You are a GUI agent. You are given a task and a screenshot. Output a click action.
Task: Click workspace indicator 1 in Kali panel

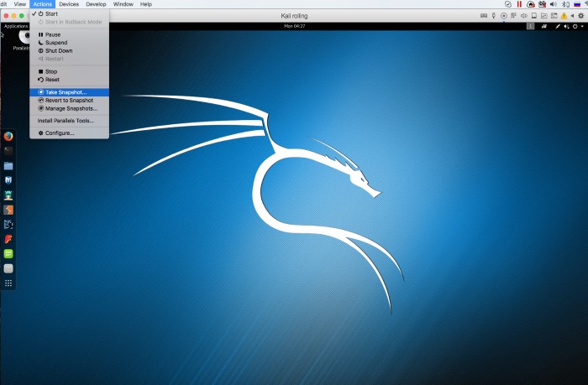point(530,26)
